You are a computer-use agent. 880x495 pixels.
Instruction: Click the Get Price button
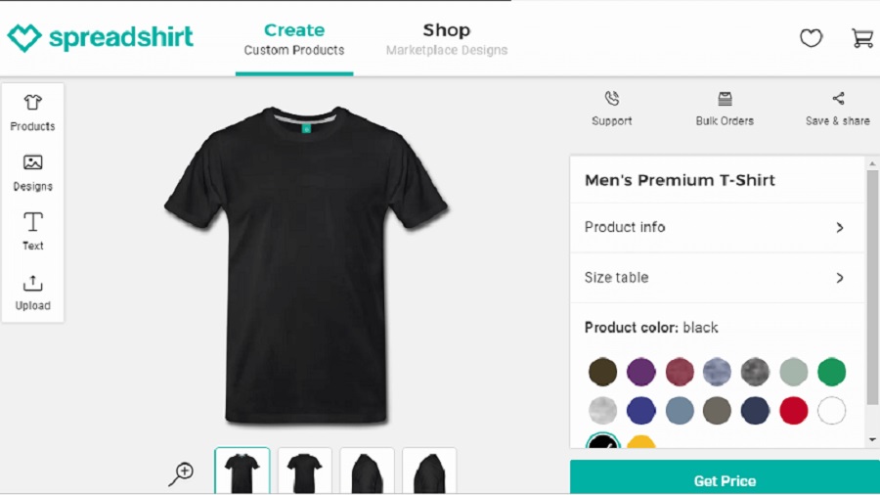[725, 480]
